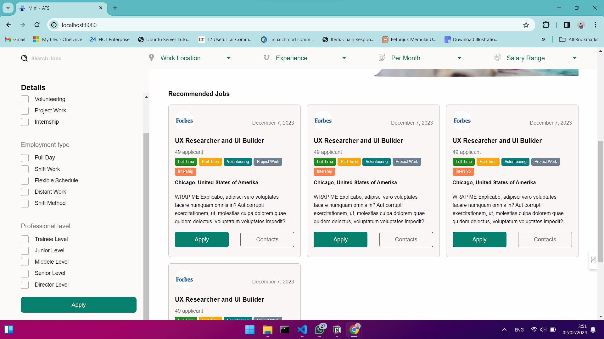Check the Volunteering checkbox
604x339 pixels.
(x=25, y=99)
